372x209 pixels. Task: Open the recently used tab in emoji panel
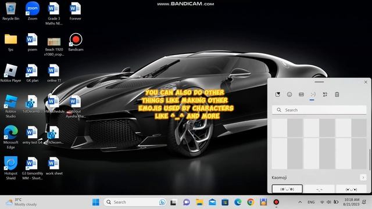click(x=278, y=95)
